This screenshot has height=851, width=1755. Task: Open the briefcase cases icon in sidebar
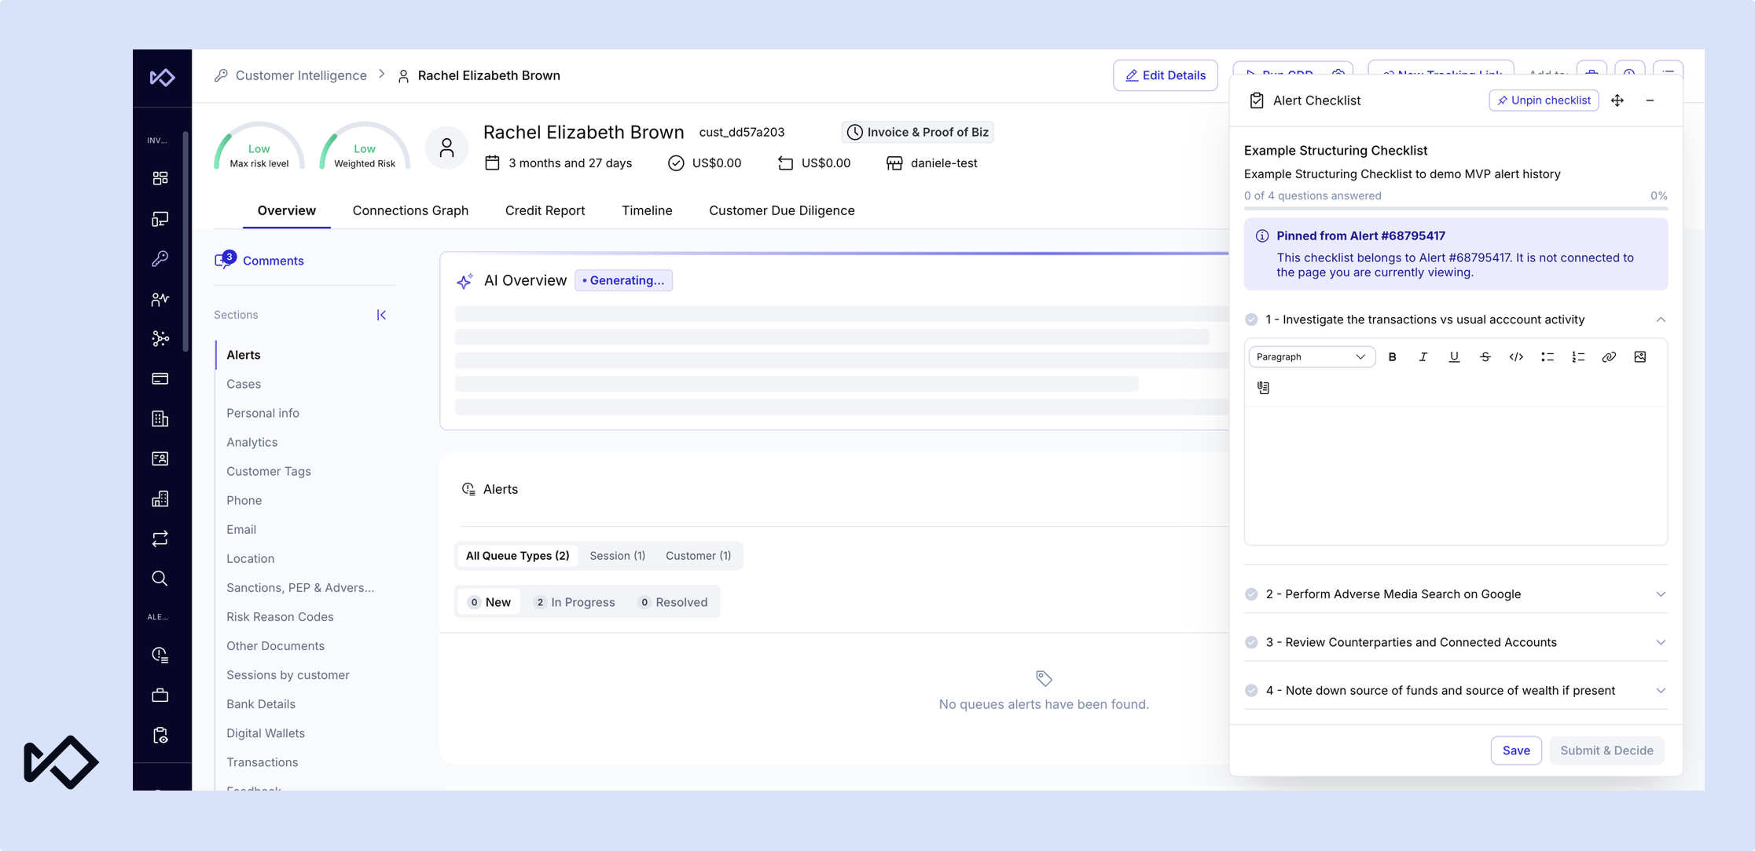pos(160,695)
